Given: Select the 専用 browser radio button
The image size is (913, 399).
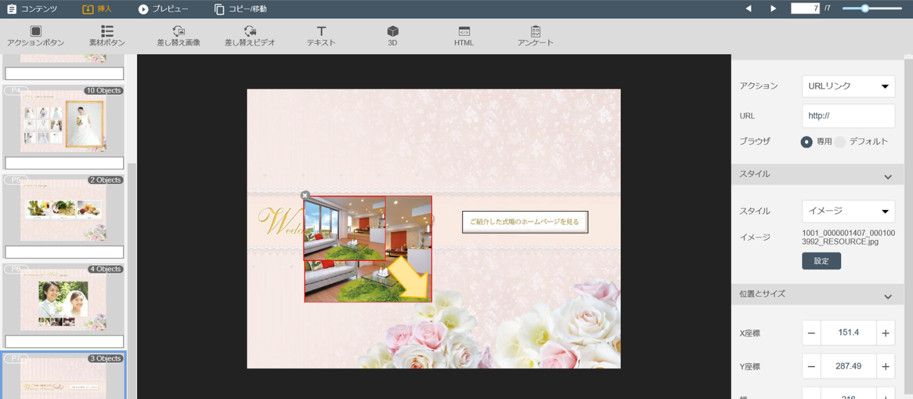Looking at the screenshot, I should point(807,142).
